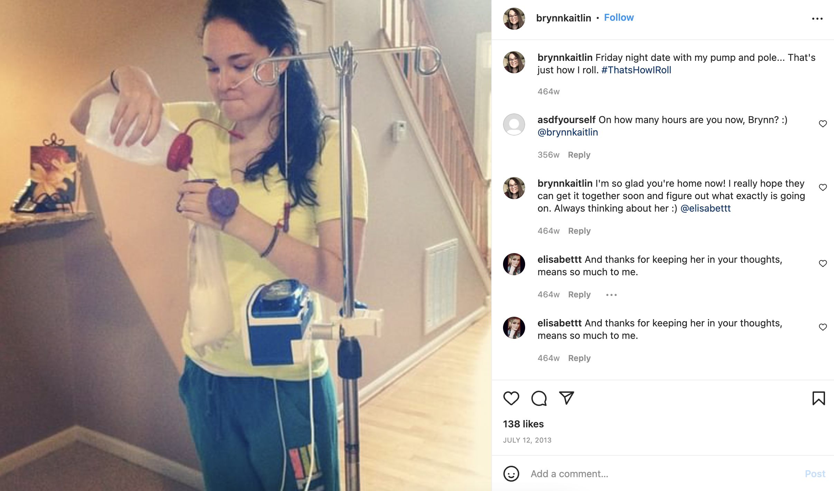Open the #ThatsHowIRoll hashtag
834x491 pixels.
click(x=636, y=70)
